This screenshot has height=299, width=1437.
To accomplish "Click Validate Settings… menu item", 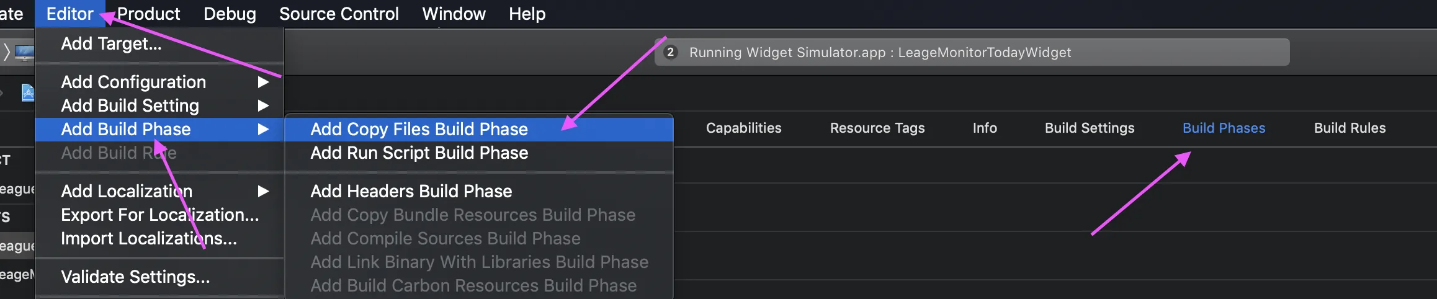I will [x=135, y=277].
